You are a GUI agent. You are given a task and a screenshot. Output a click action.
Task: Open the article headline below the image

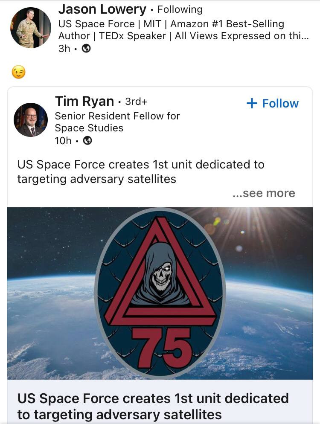153,406
